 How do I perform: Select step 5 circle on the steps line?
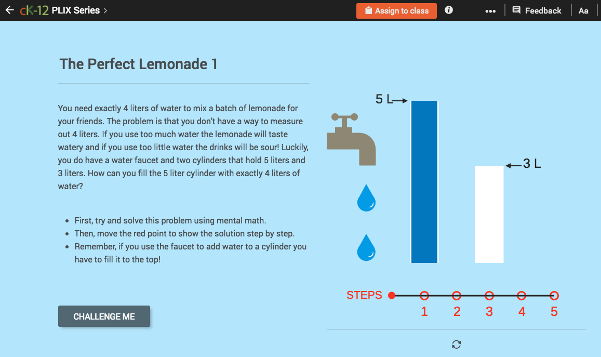pos(554,295)
